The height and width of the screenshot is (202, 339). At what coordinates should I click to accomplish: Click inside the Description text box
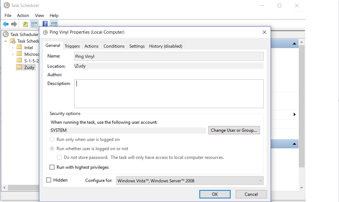[x=169, y=94]
